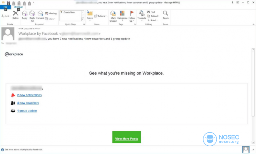
Task: Open the Related dropdown
Action: pos(153,16)
